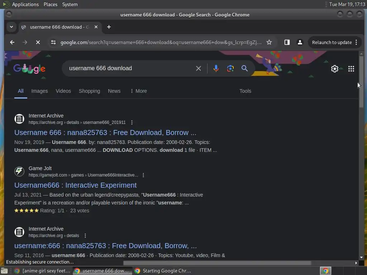367x275 pixels.
Task: Open the System menu
Action: pyautogui.click(x=70, y=4)
